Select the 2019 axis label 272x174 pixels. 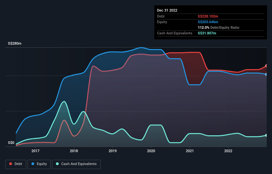tap(113, 151)
